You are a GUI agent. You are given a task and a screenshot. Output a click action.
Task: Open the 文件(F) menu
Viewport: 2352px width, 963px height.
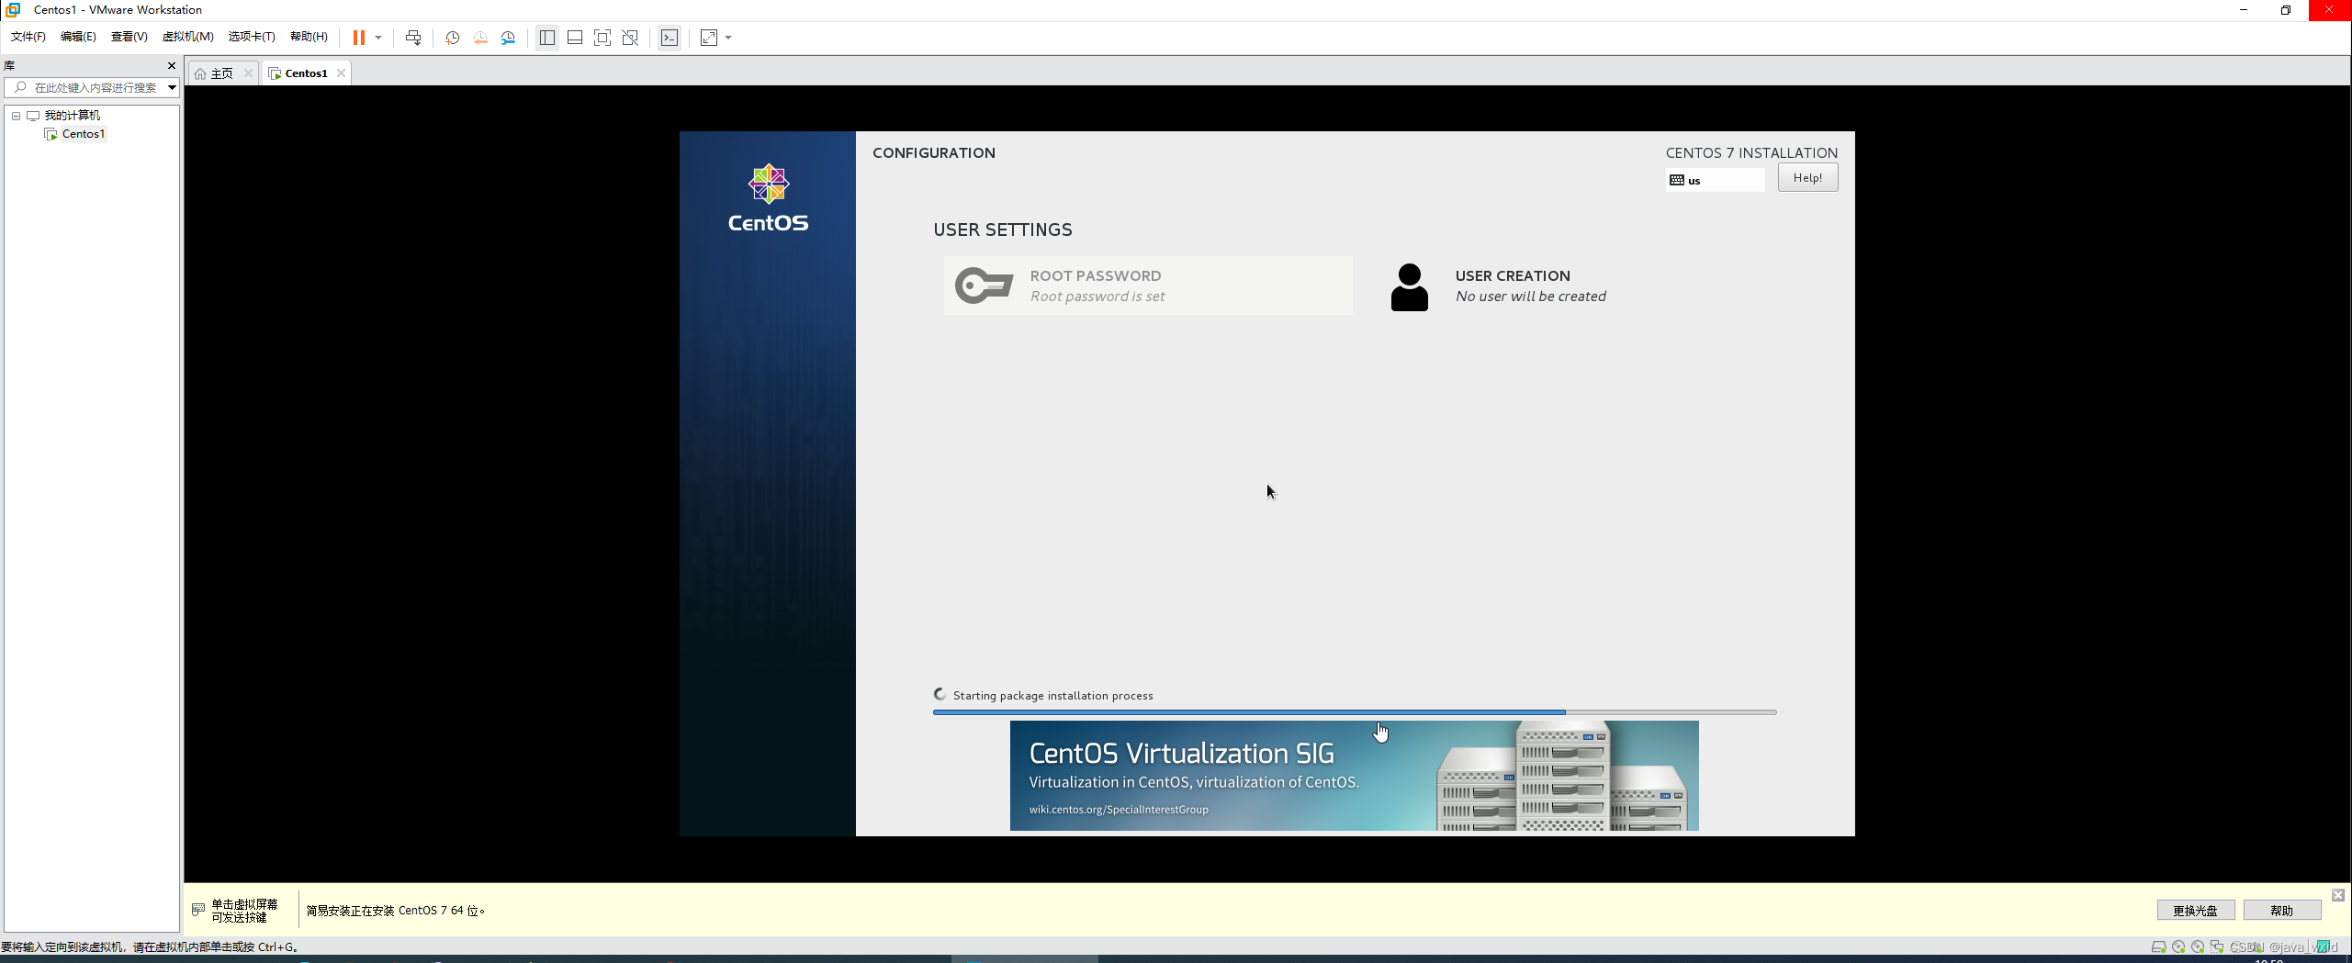(28, 37)
